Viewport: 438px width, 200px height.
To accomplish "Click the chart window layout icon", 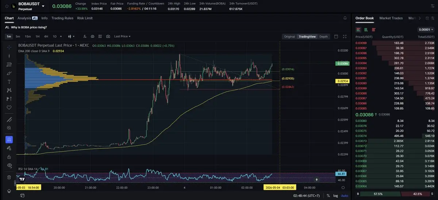I will pos(336,36).
